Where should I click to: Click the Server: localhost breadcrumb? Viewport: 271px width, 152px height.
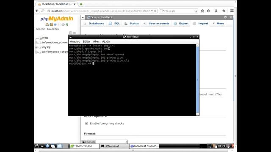click(102, 17)
